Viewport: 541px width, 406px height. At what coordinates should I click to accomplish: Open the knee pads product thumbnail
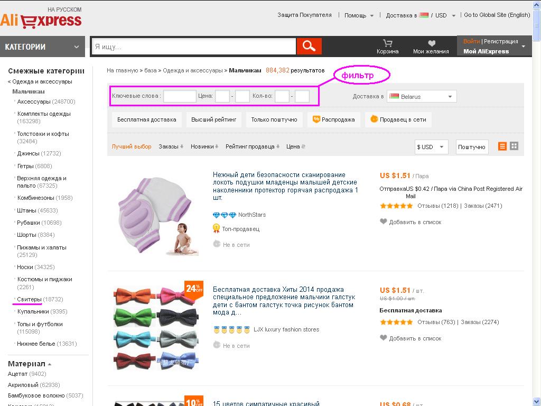pos(156,216)
